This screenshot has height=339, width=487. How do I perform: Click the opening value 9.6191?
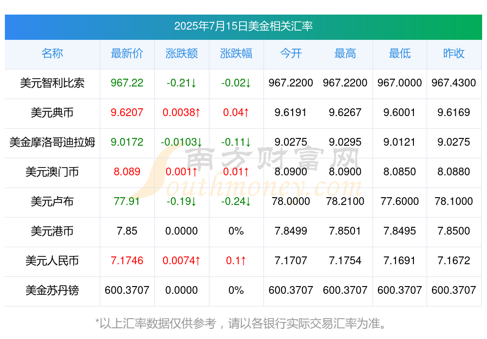pyautogui.click(x=291, y=113)
